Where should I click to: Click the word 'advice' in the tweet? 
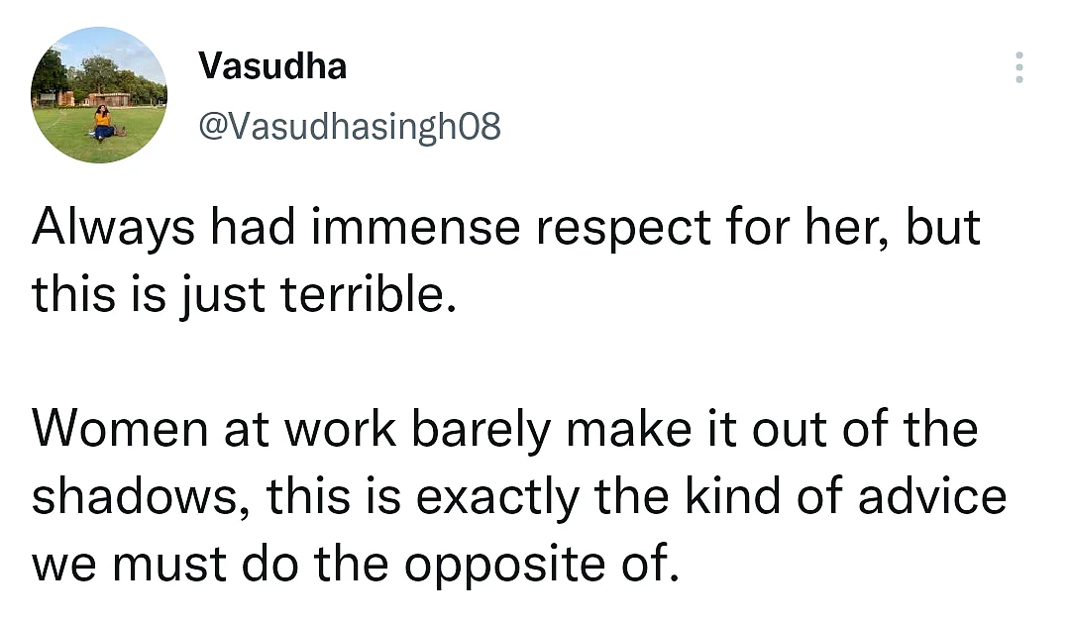(x=932, y=496)
